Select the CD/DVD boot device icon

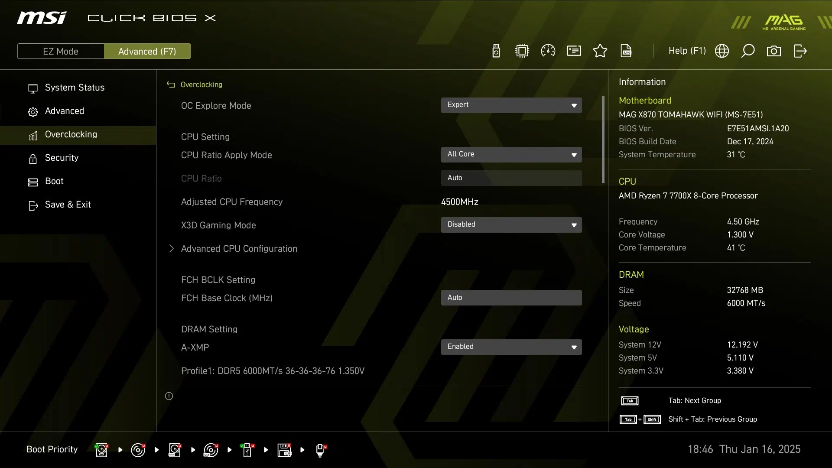138,450
